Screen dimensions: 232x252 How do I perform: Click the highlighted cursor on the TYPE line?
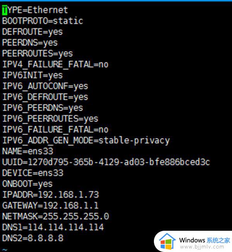[x=4, y=10]
